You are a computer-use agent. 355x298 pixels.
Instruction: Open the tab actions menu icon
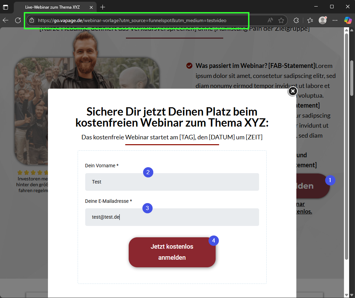click(6, 7)
